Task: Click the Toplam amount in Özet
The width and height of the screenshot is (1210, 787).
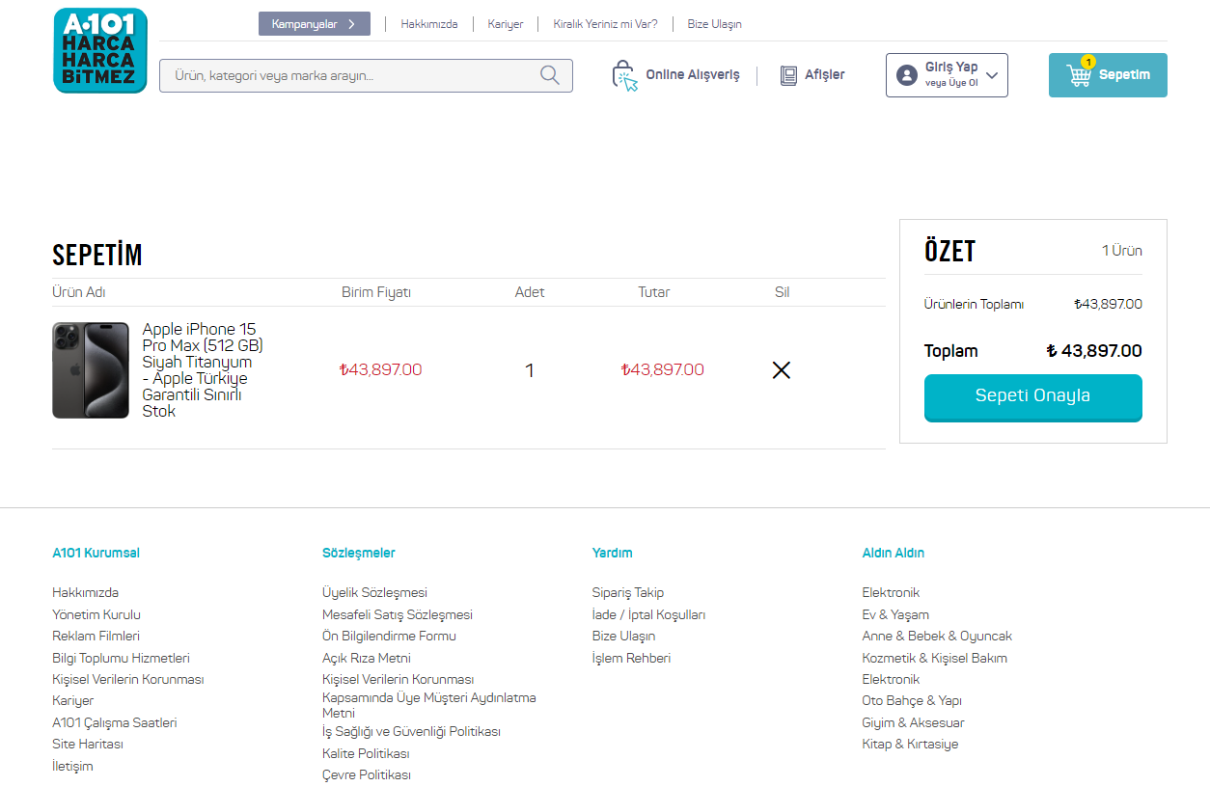Action: [x=1094, y=351]
